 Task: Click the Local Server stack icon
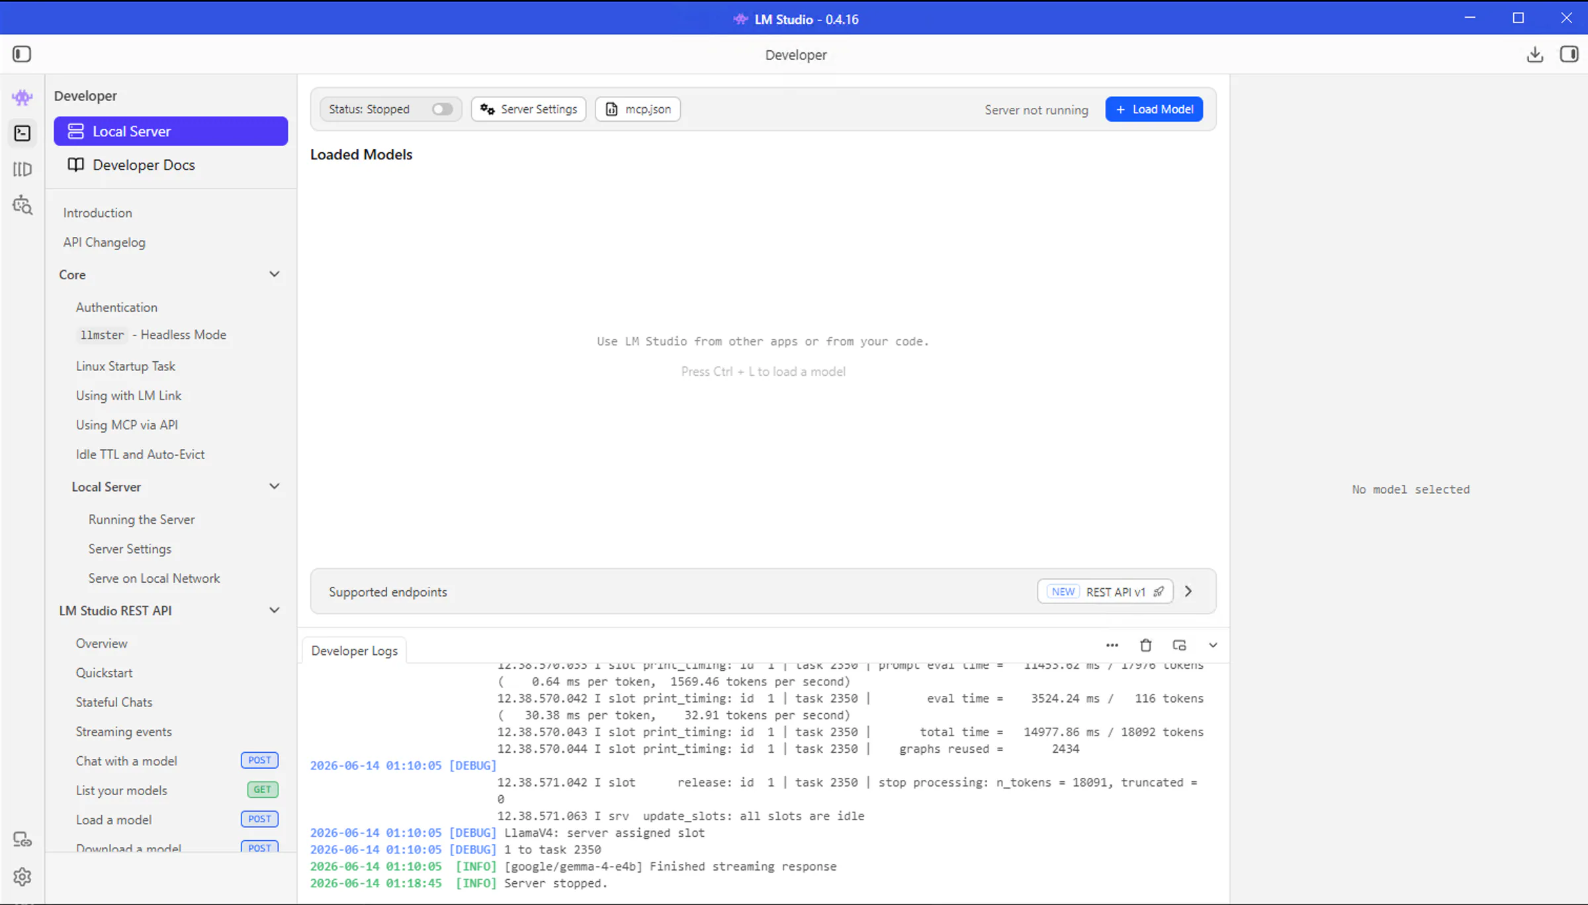75,131
